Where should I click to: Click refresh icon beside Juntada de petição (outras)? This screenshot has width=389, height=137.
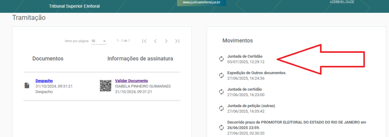[221, 108]
